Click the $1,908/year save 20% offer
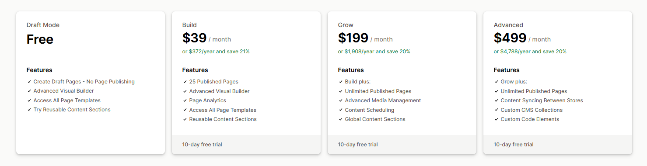Screen dimensions: 647x166 click(374, 52)
